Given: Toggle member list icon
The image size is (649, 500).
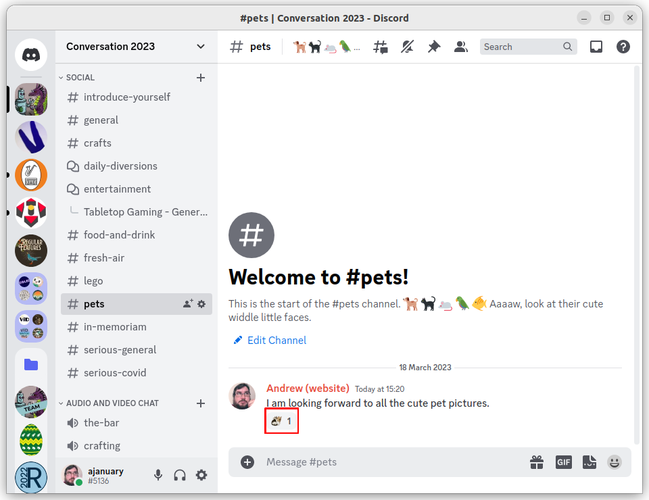Looking at the screenshot, I should coord(460,47).
